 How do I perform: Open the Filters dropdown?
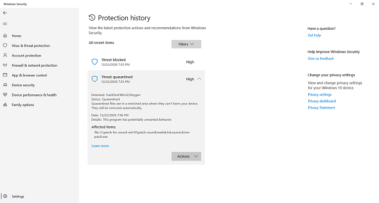click(186, 44)
